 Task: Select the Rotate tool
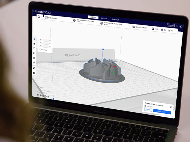tap(34, 48)
